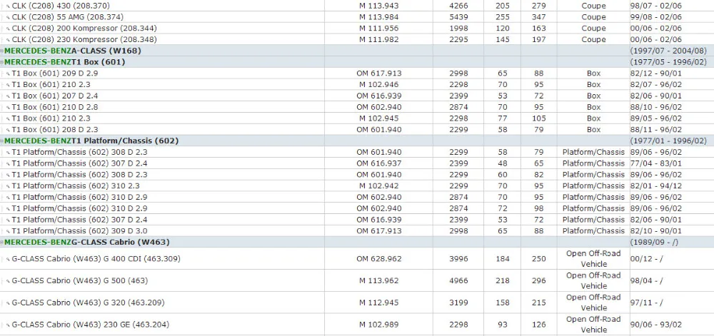The width and height of the screenshot is (714, 336).
Task: Click engine code OM 628.962
Action: (379, 259)
